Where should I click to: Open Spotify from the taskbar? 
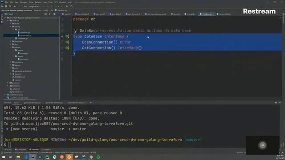(x=98, y=157)
